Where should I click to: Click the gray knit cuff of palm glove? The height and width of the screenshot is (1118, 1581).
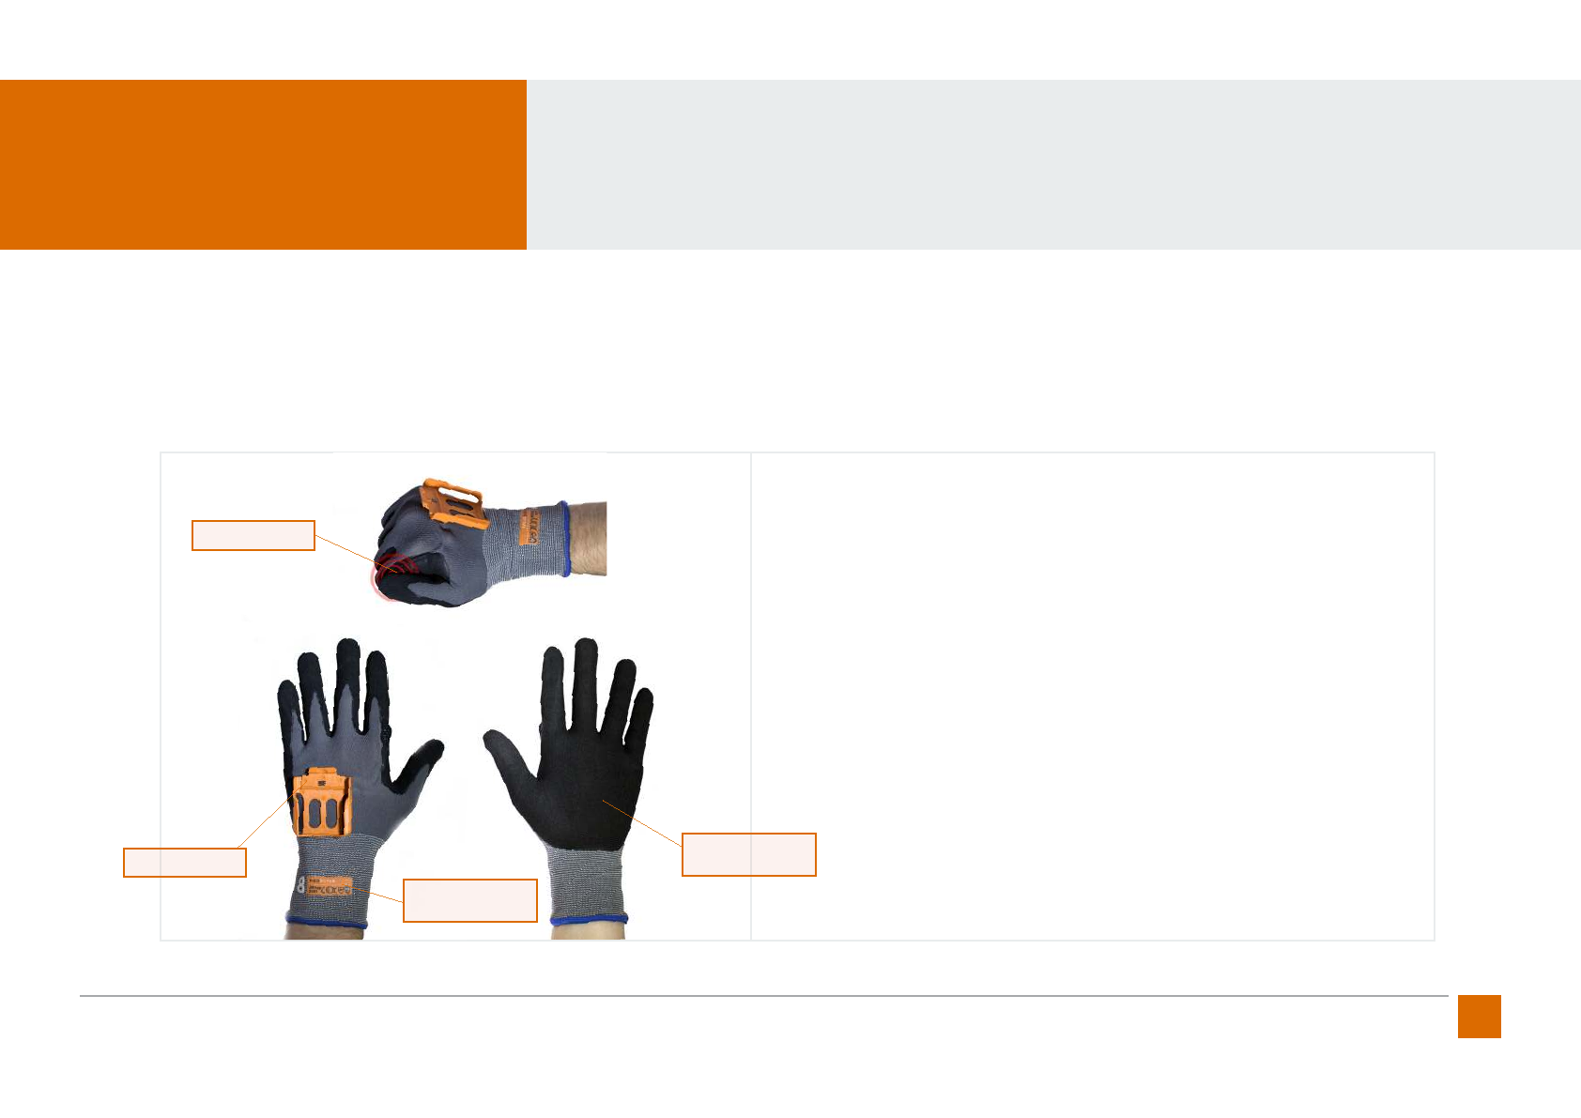click(587, 881)
